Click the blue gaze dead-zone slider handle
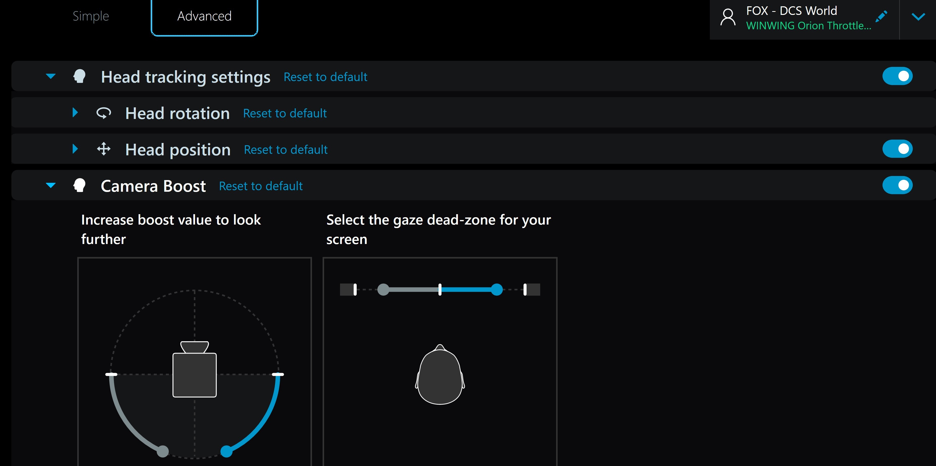The image size is (936, 466). [497, 290]
